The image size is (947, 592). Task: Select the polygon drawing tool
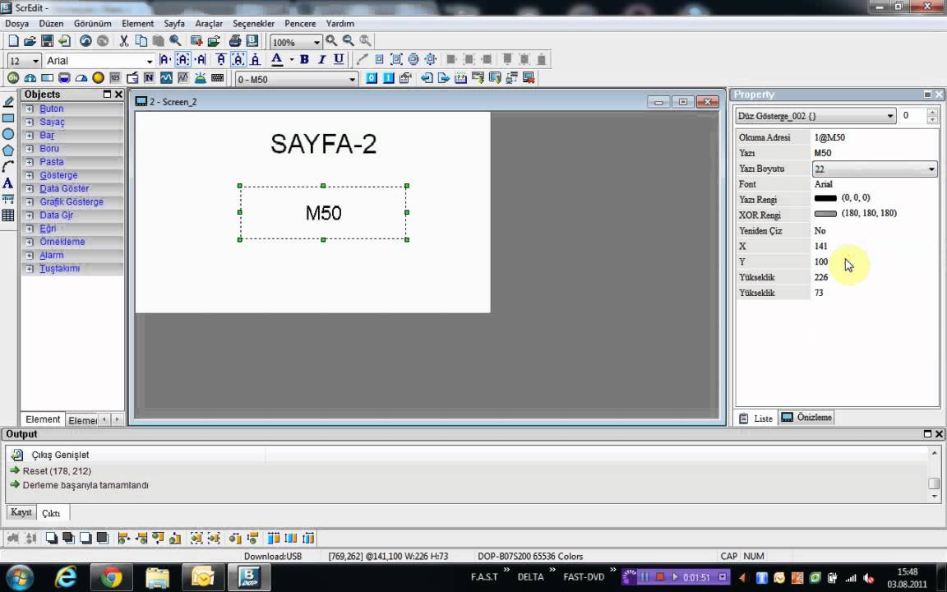click(8, 150)
